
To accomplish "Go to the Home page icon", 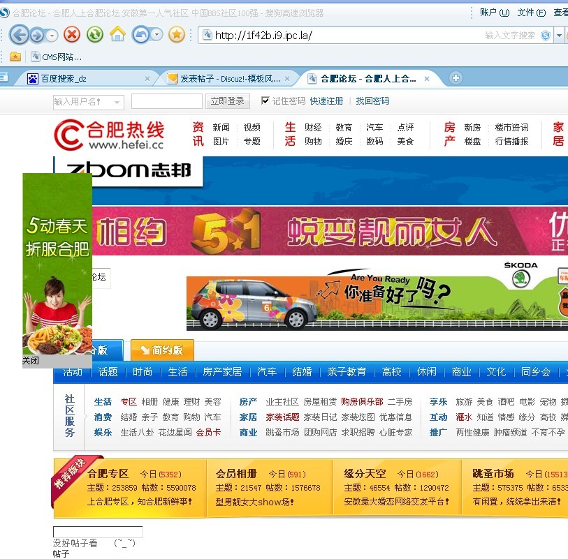I will (x=118, y=34).
